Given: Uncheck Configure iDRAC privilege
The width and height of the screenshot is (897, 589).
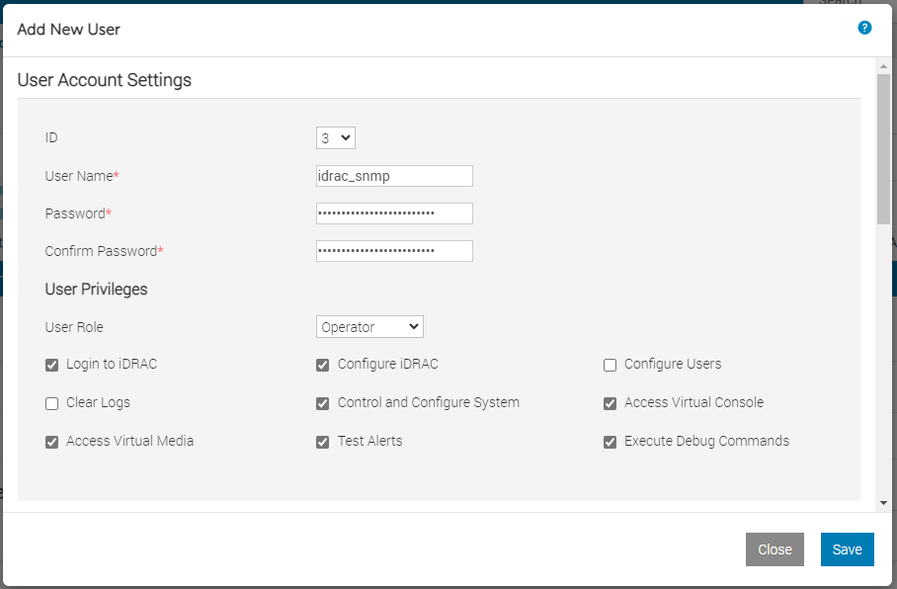Looking at the screenshot, I should point(323,366).
